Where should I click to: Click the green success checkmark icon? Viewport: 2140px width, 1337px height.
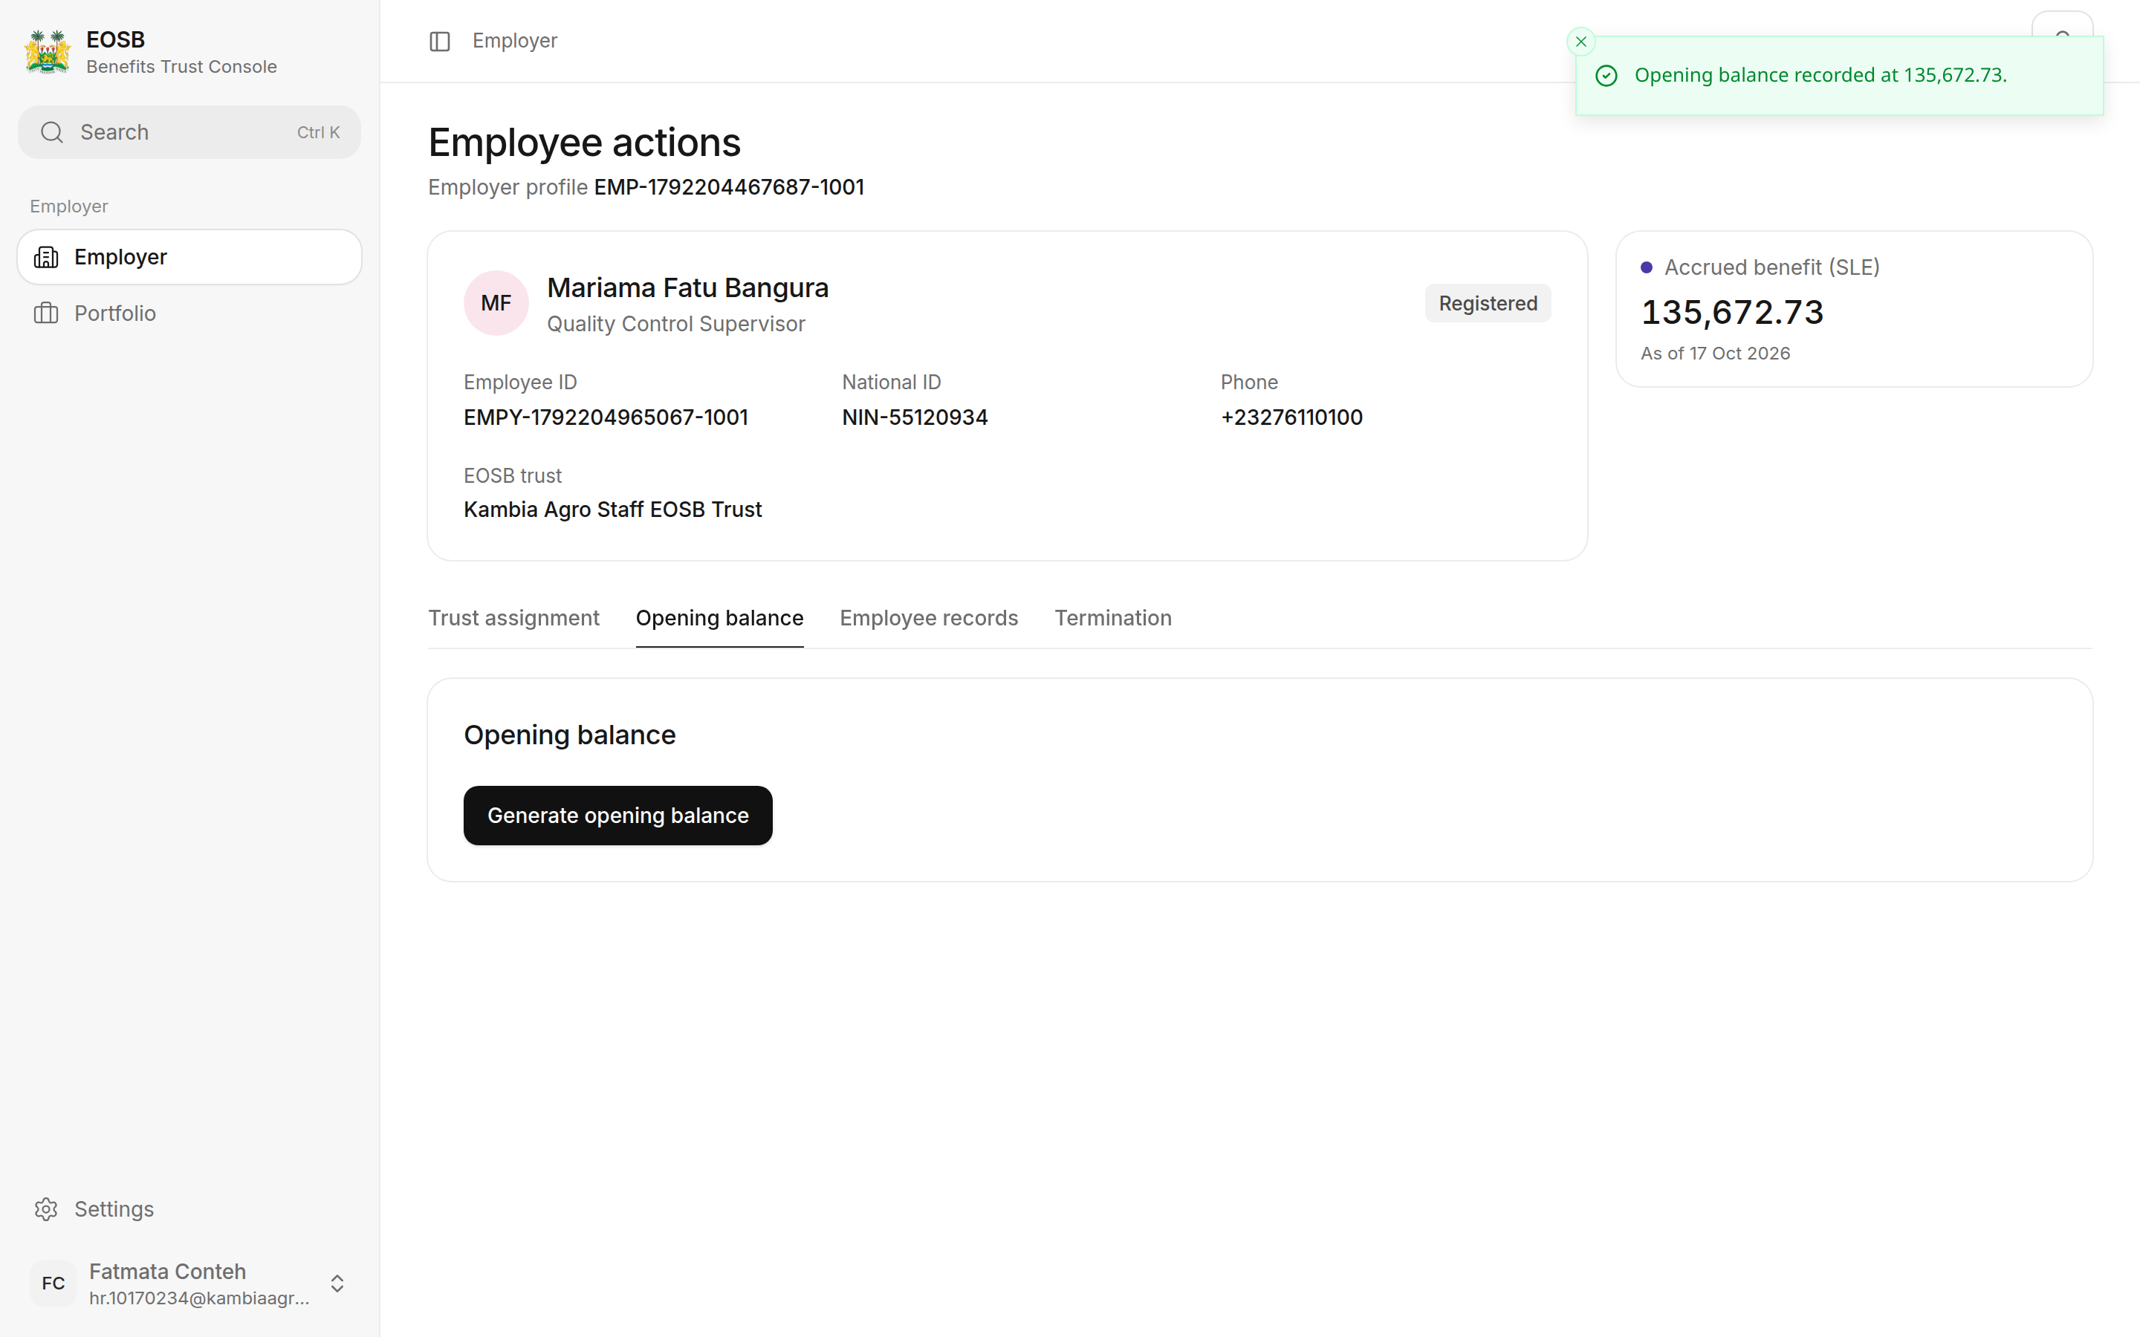(1606, 76)
